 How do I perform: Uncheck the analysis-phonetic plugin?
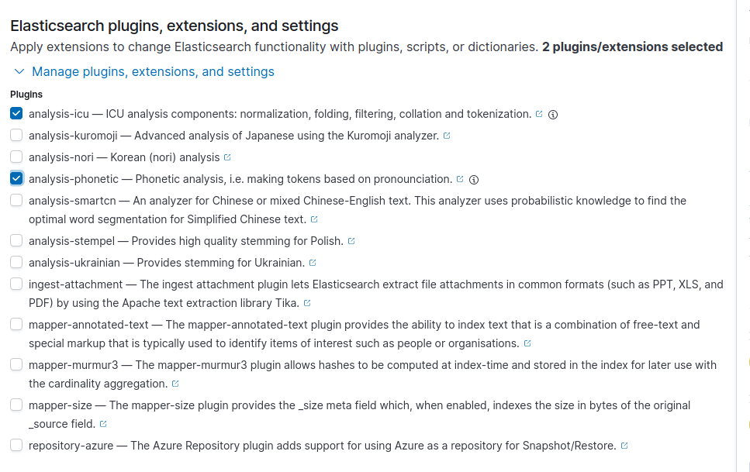(16, 178)
